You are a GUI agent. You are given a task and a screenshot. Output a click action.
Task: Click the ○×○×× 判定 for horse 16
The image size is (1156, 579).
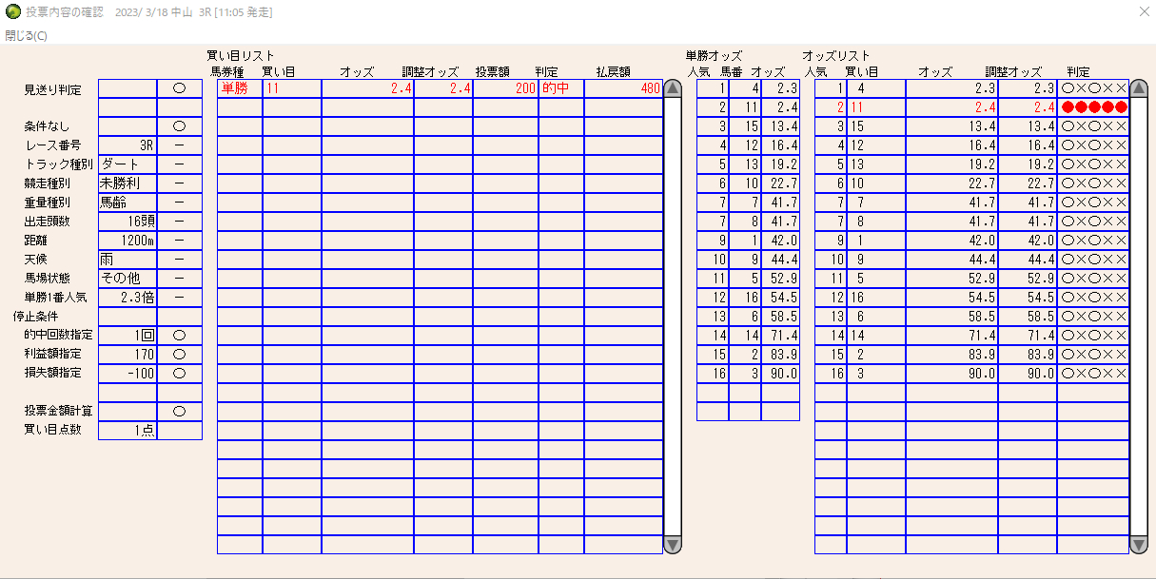click(1093, 298)
